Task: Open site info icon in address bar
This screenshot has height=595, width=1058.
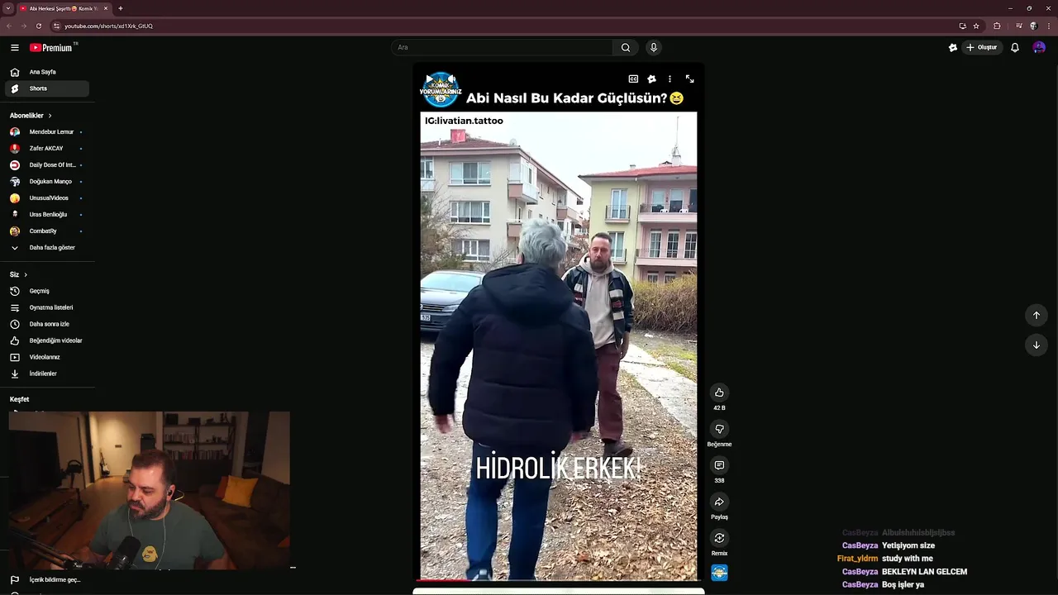Action: (x=56, y=26)
